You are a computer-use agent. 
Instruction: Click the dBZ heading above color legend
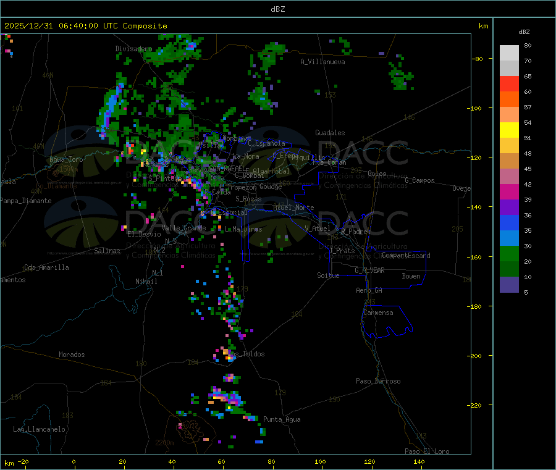(524, 32)
